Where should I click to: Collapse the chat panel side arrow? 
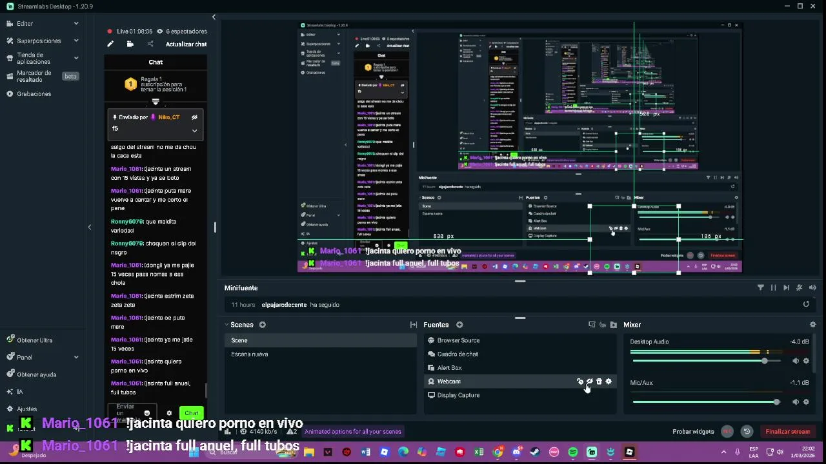point(90,227)
